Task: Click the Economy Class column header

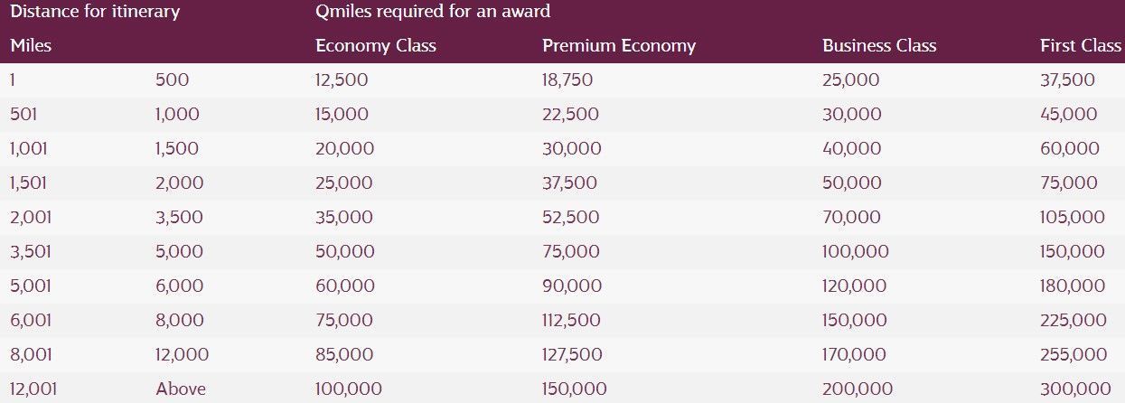Action: [x=375, y=46]
